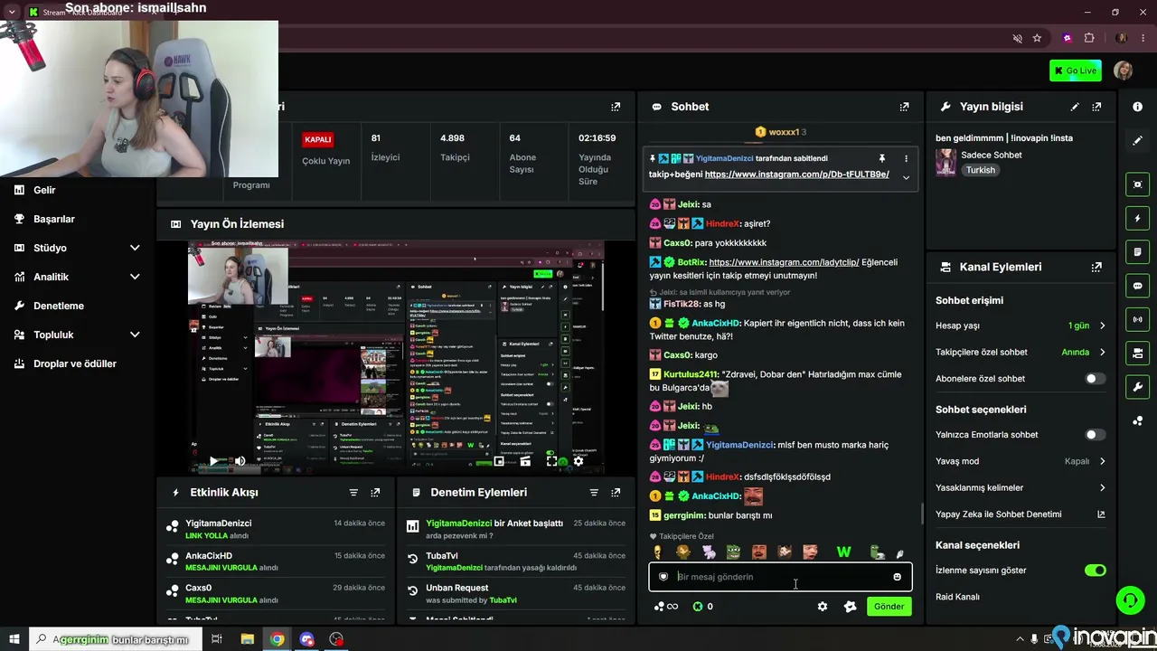Click the channel points infinity icon
This screenshot has height=651, width=1157.
pyautogui.click(x=665, y=607)
